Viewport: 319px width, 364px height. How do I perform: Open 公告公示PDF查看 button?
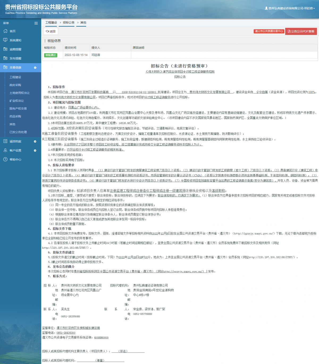pos(301,31)
